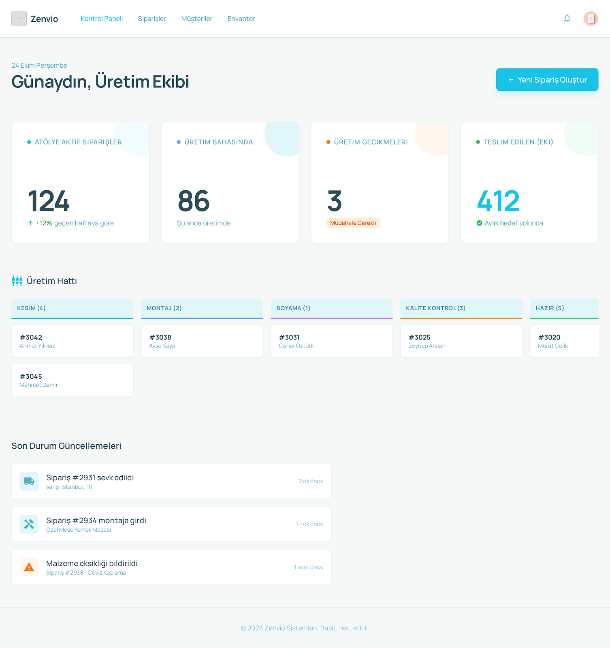610x648 pixels.
Task: Click the Zenvio brand name
Action: [45, 19]
